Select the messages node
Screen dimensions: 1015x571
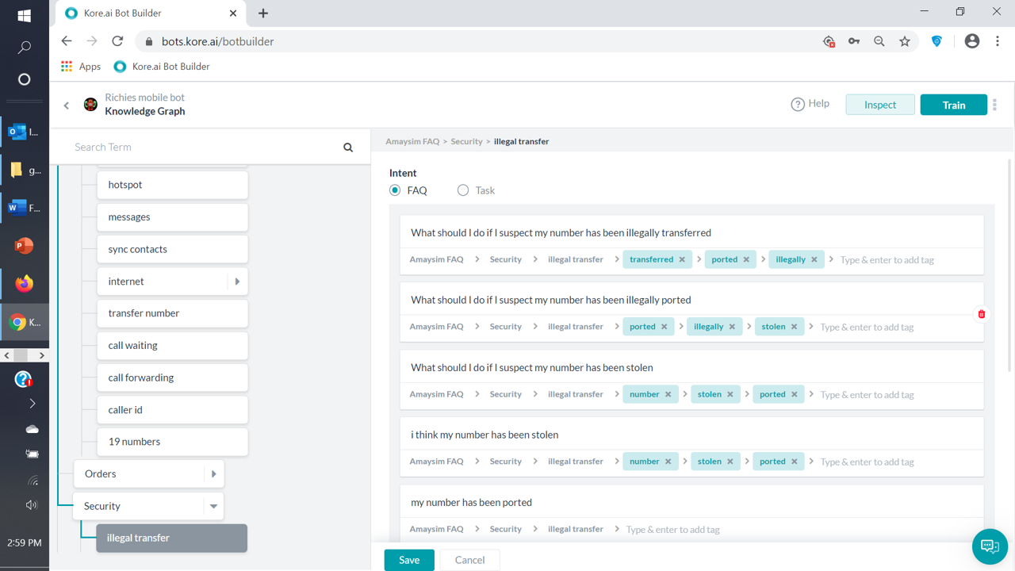point(173,217)
